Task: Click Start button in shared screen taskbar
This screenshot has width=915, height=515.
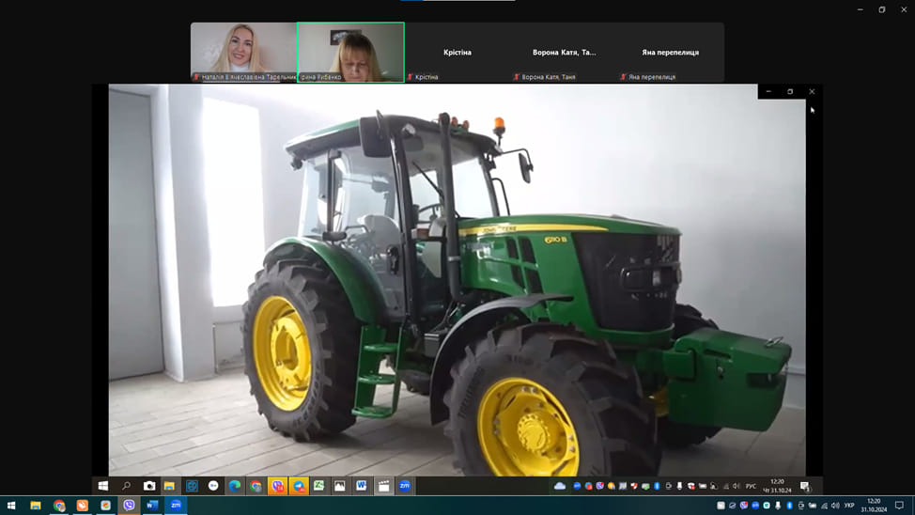Action: click(103, 486)
